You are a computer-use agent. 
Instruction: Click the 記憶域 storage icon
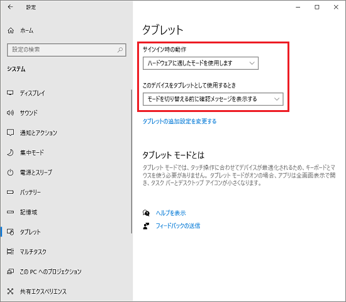(10, 212)
